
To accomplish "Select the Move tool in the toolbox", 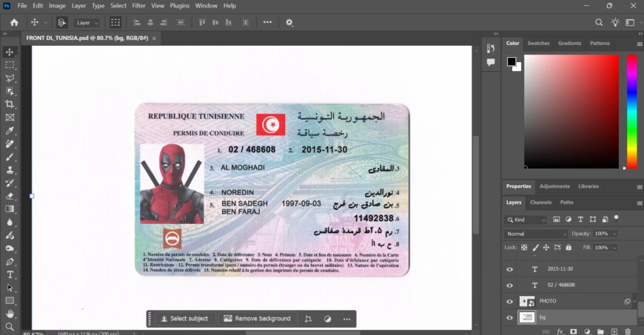I will 10,53.
